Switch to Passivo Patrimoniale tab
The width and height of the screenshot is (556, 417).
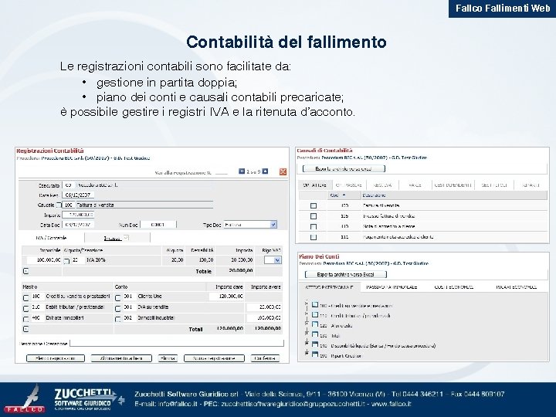click(392, 286)
